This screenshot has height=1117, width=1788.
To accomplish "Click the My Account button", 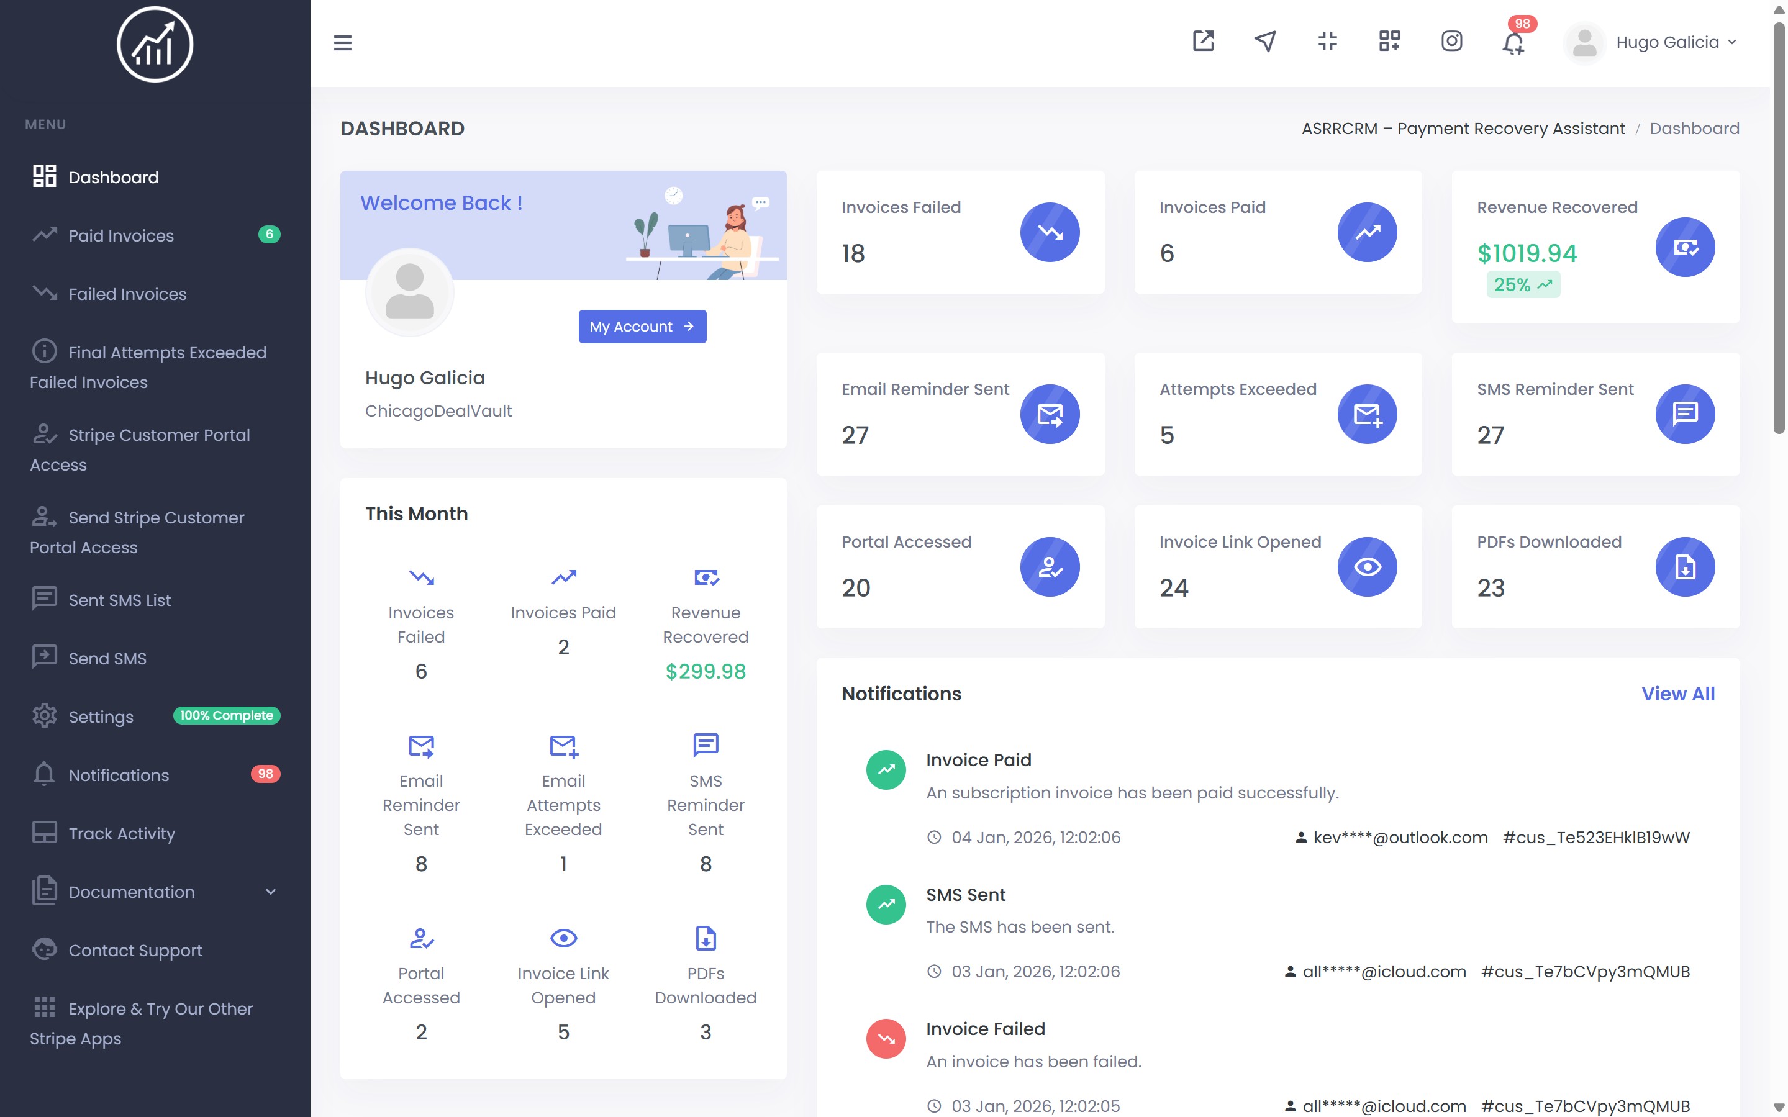I will [x=642, y=327].
